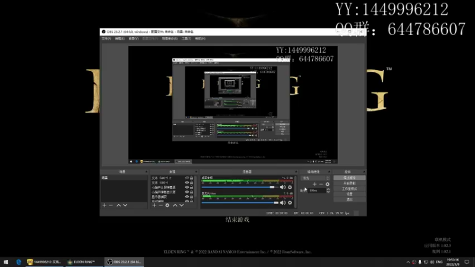This screenshot has height=267, width=475.
Task: Pop out the 场景 Scenes dock
Action: point(146,171)
